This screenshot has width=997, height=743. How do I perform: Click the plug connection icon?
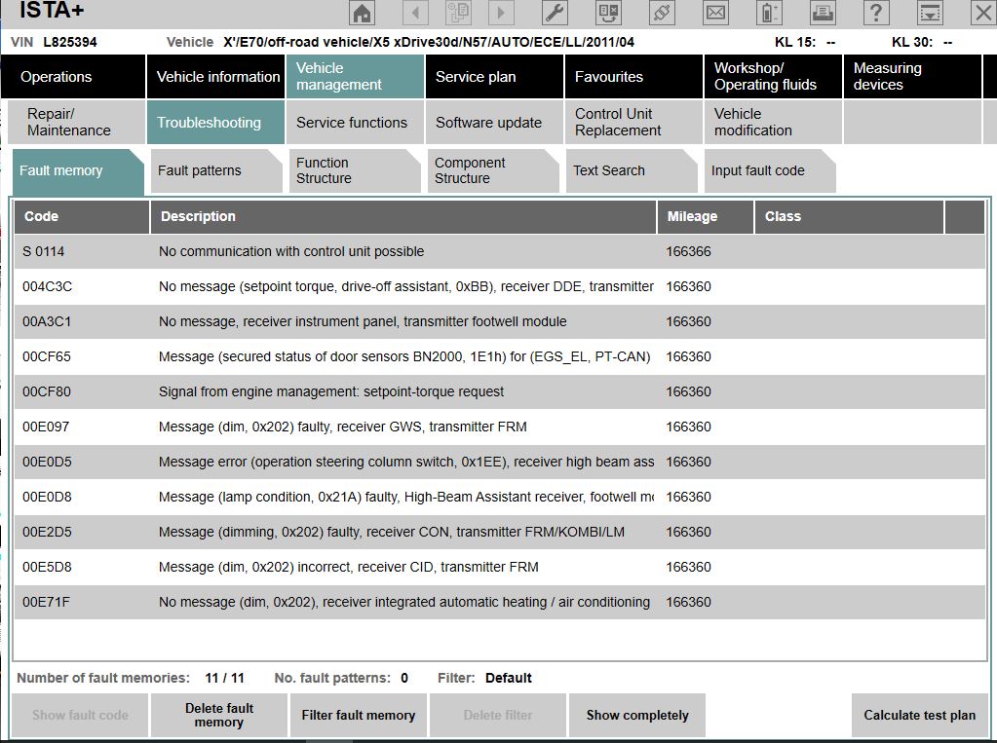pyautogui.click(x=662, y=13)
